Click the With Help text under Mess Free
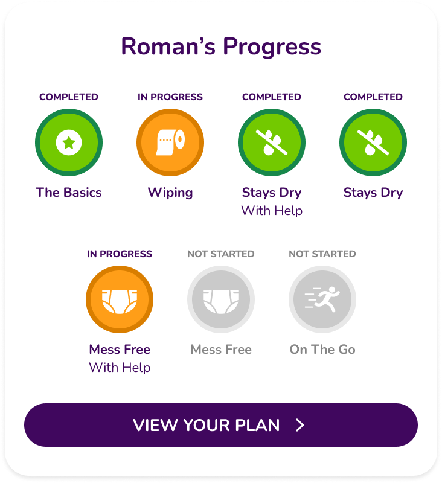 [x=120, y=368]
